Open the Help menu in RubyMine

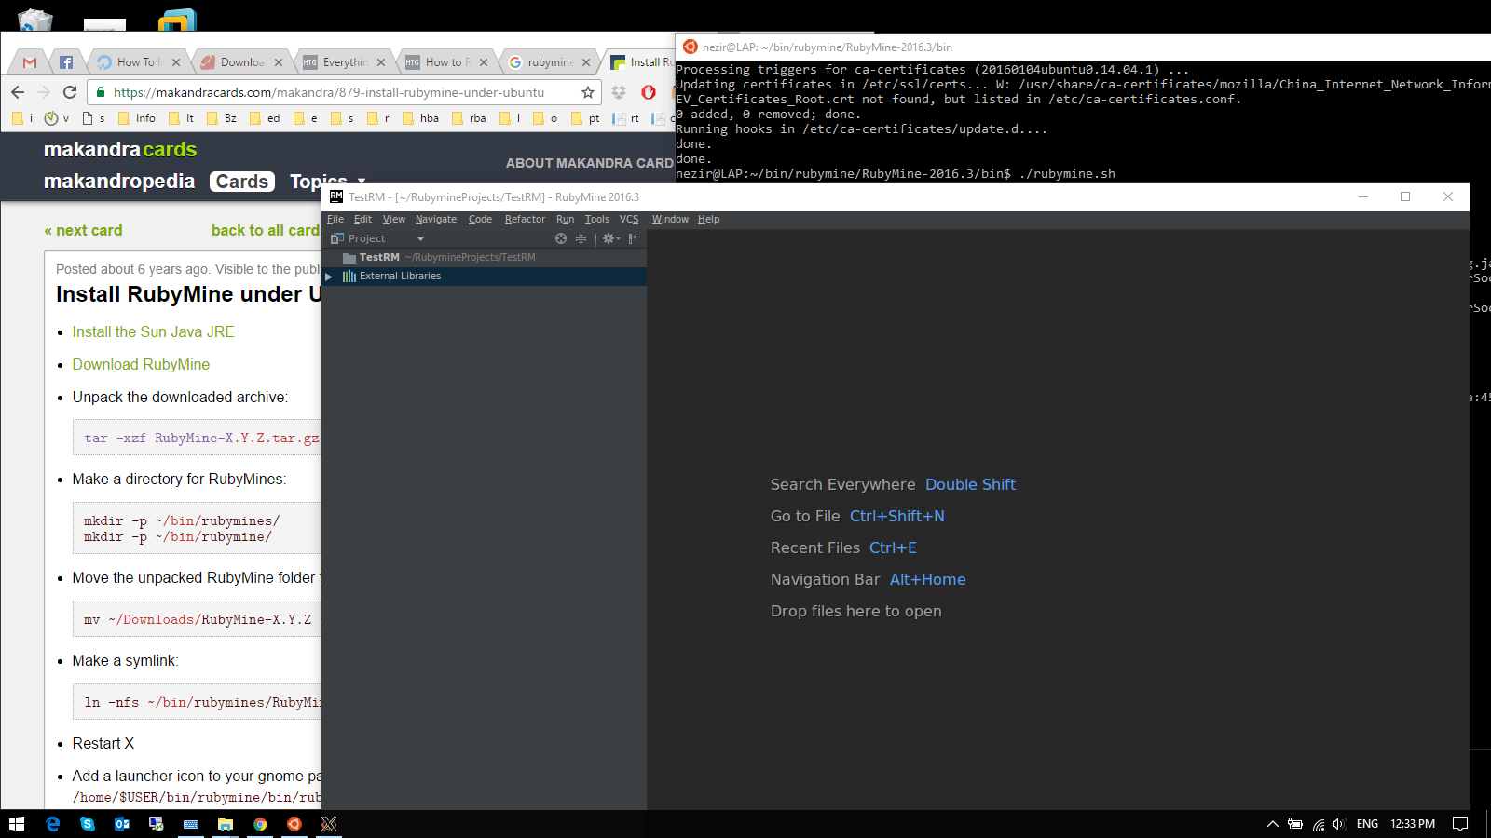tap(708, 220)
